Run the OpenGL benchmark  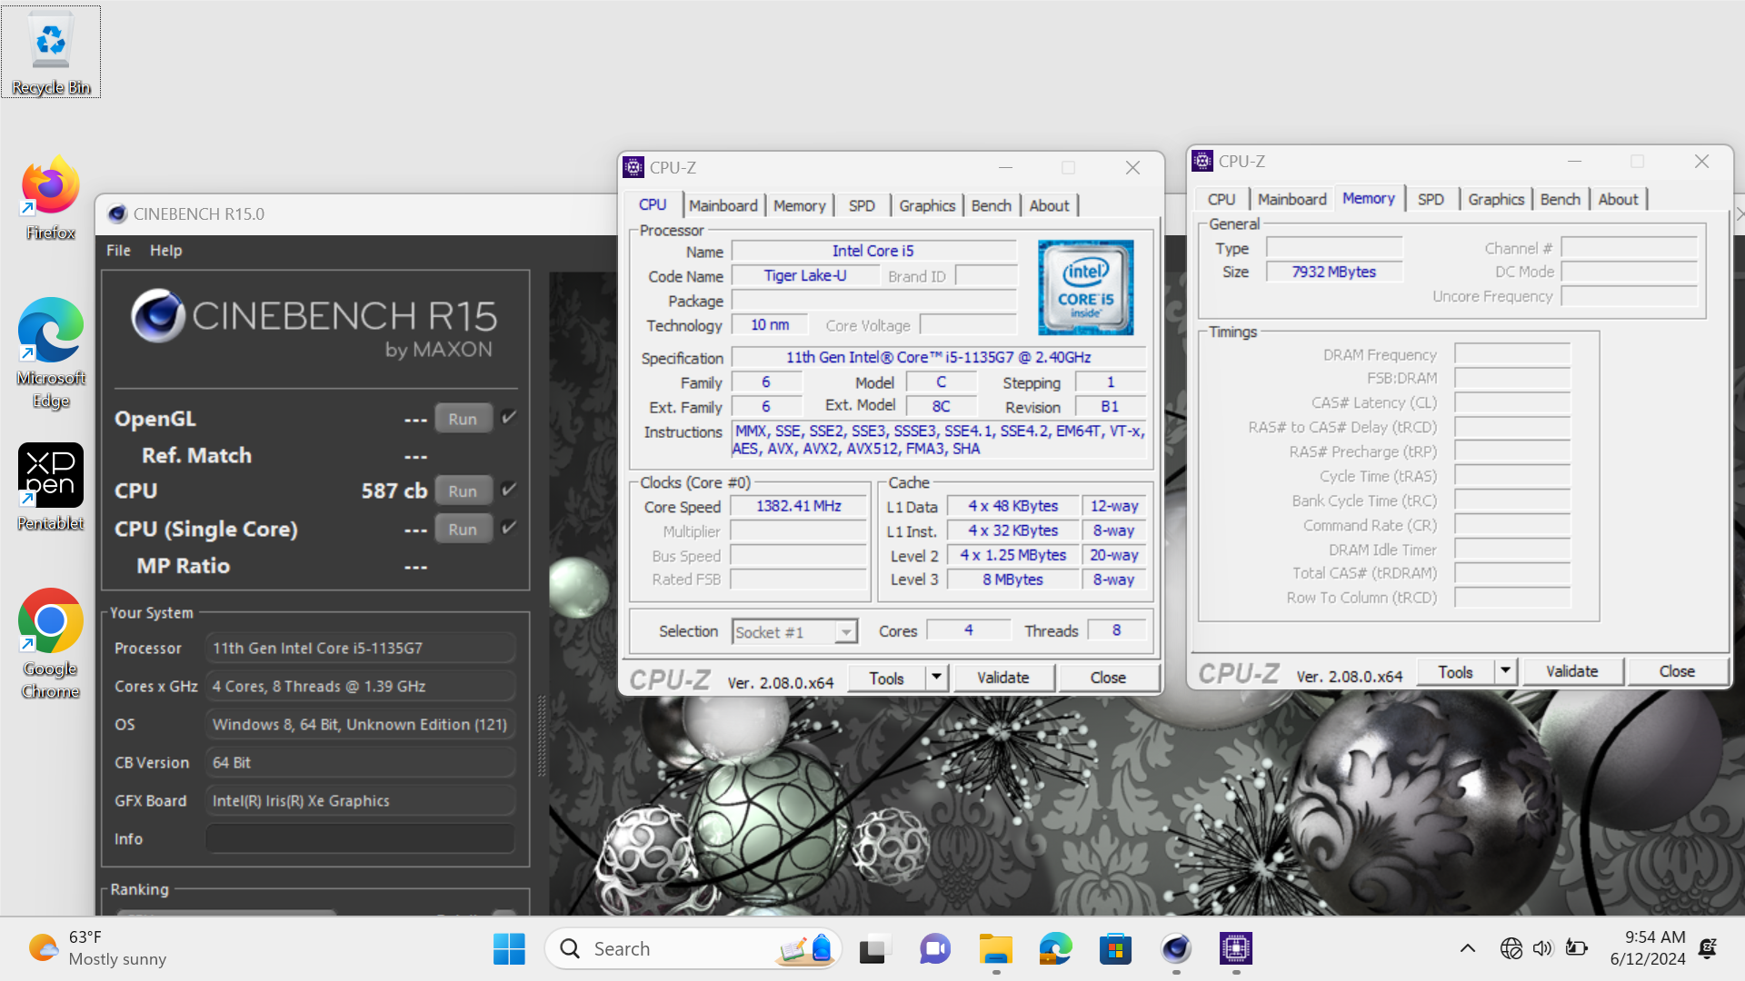(x=463, y=419)
